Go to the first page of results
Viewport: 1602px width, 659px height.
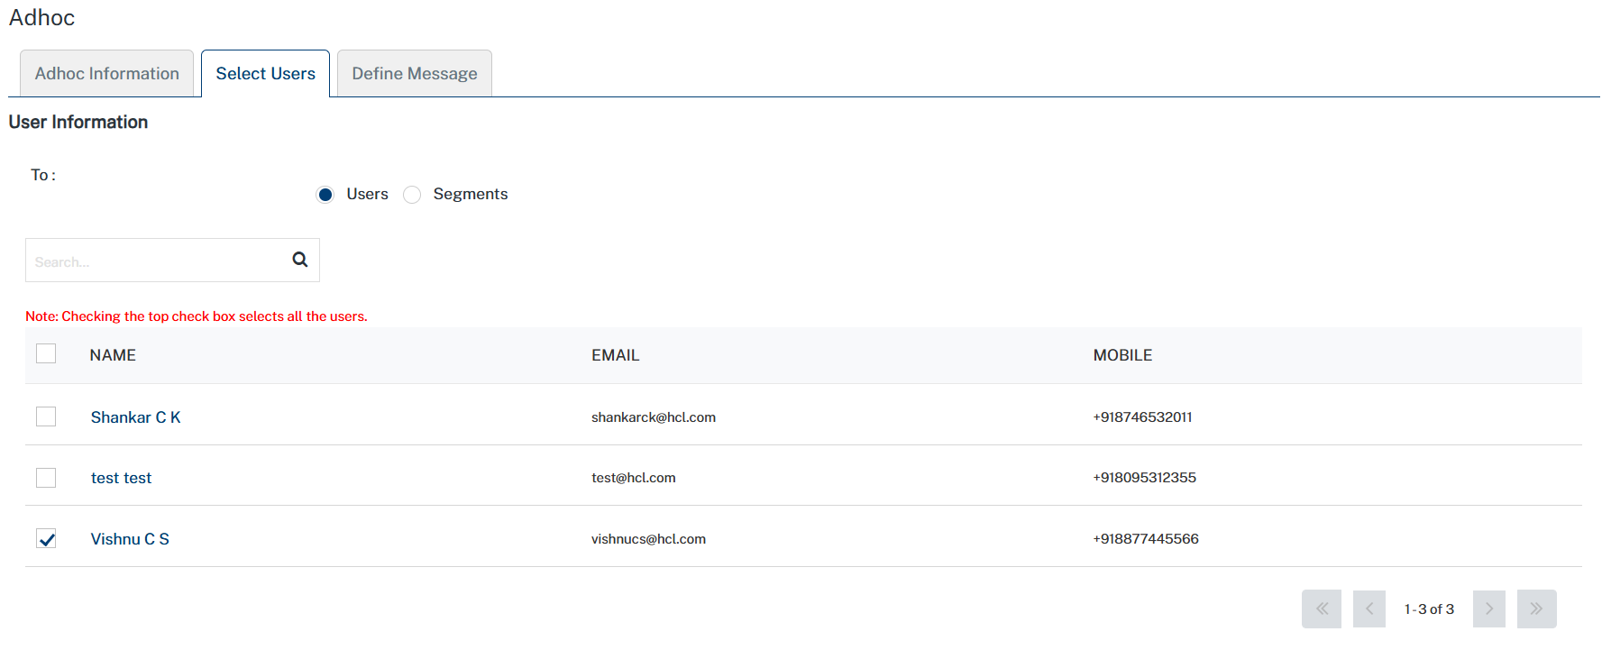[x=1321, y=609]
